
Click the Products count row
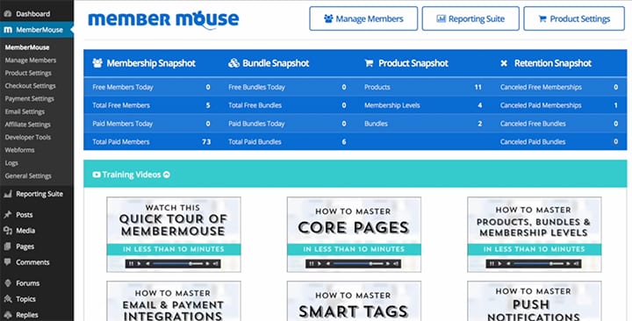423,87
